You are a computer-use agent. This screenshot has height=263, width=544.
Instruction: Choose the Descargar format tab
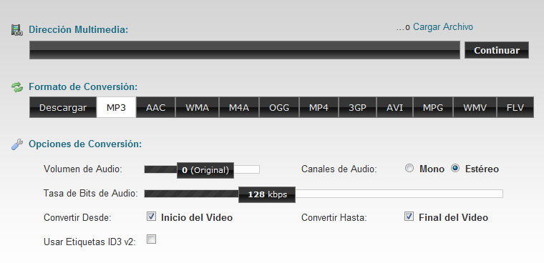pyautogui.click(x=63, y=107)
